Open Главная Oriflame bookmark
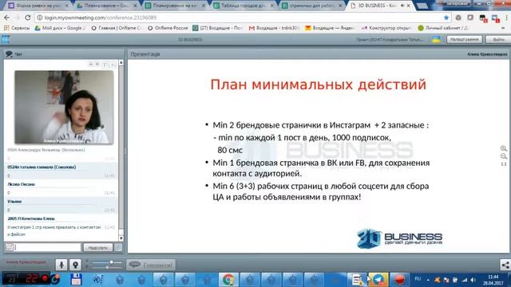The height and width of the screenshot is (287, 511). [116, 28]
